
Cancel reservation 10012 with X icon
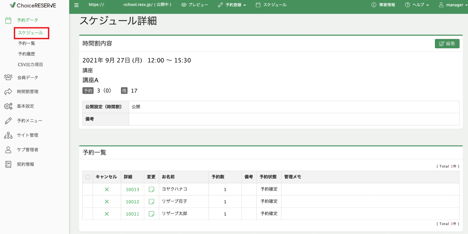coord(106,202)
